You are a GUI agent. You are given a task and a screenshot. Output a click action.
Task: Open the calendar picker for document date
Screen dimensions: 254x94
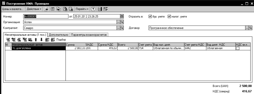(122, 16)
